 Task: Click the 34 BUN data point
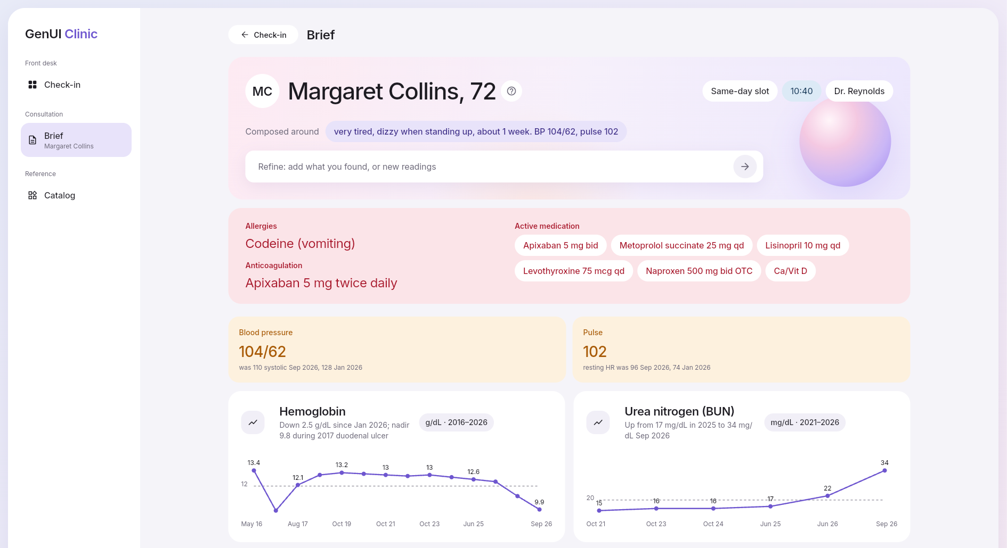coord(884,470)
